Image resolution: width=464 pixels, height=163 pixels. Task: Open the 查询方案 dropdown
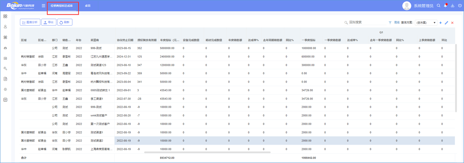426,23
